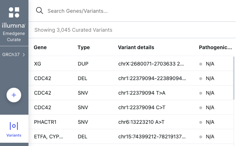This screenshot has width=236, height=146.
Task: Click the plus add button
Action: 14,95
